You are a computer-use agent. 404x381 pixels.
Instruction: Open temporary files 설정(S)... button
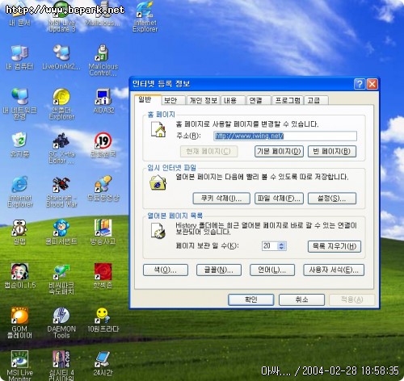[332, 199]
